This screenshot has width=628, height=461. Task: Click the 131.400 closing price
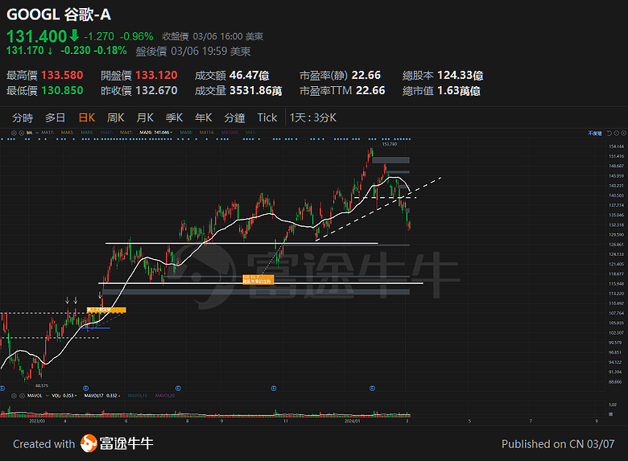36,36
